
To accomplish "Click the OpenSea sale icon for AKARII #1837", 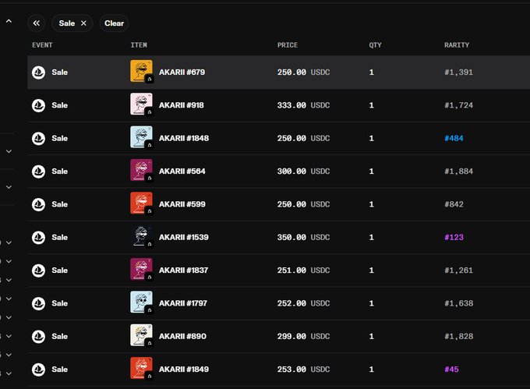I will tap(38, 271).
